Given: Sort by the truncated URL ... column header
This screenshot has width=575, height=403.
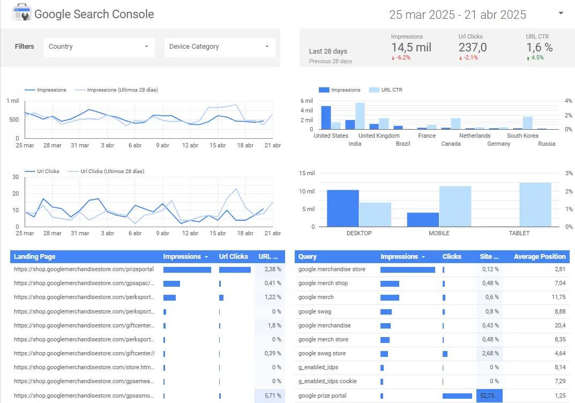Looking at the screenshot, I should point(268,257).
